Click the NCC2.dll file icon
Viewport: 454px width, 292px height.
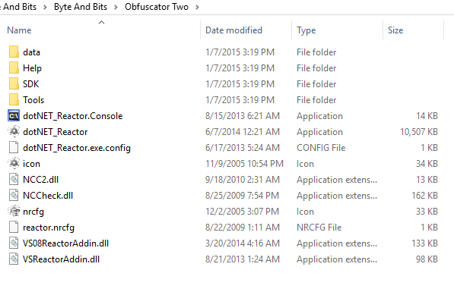[x=14, y=179]
